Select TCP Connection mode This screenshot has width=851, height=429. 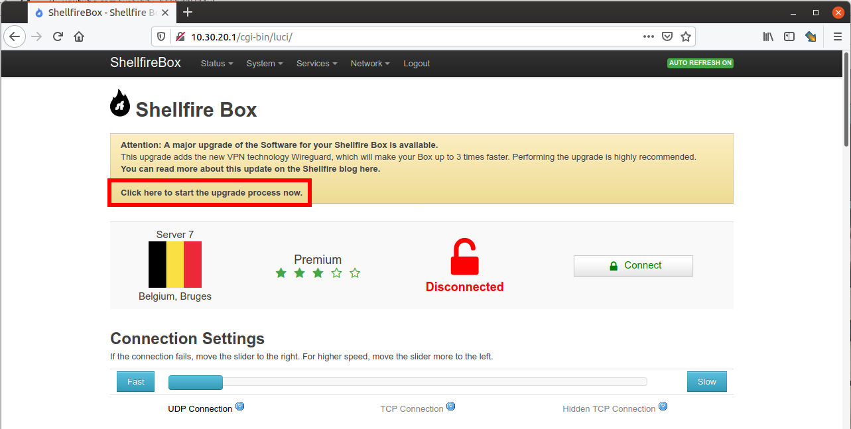[412, 409]
